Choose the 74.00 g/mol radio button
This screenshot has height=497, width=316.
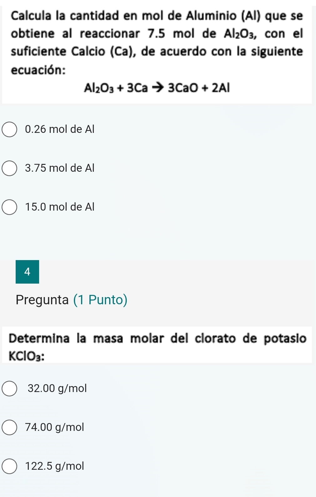[x=10, y=427]
